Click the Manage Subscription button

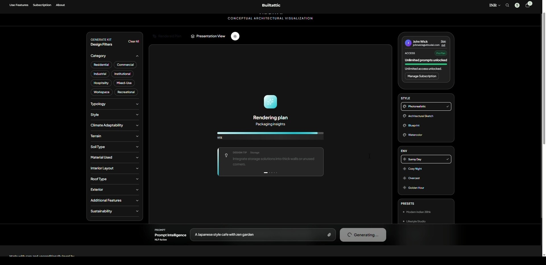422,76
